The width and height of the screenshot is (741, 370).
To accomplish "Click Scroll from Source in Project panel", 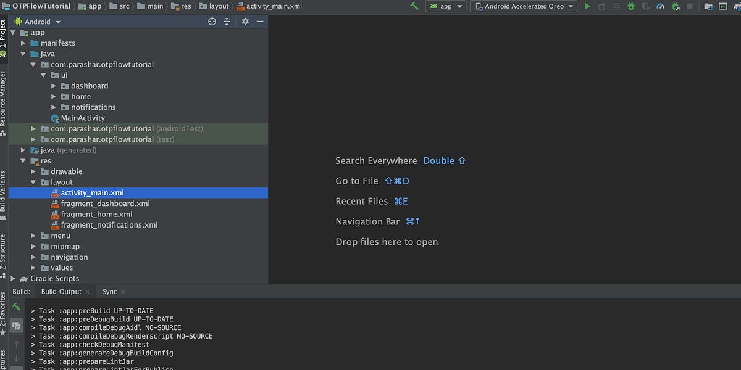I will tap(212, 21).
